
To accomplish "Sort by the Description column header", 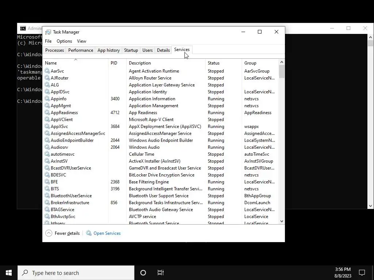I will click(x=166, y=63).
